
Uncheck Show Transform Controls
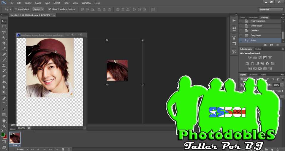click(50, 9)
